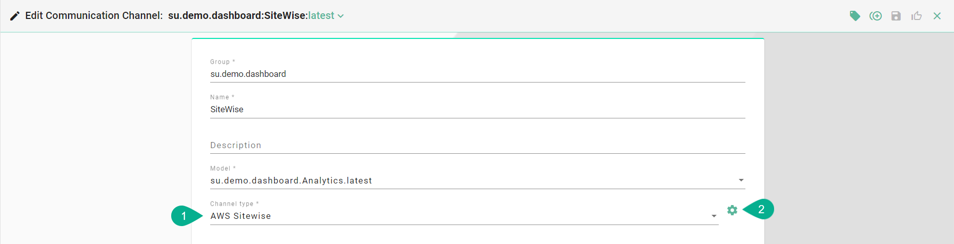
Task: Click the thumbs-up icon
Action: (917, 16)
